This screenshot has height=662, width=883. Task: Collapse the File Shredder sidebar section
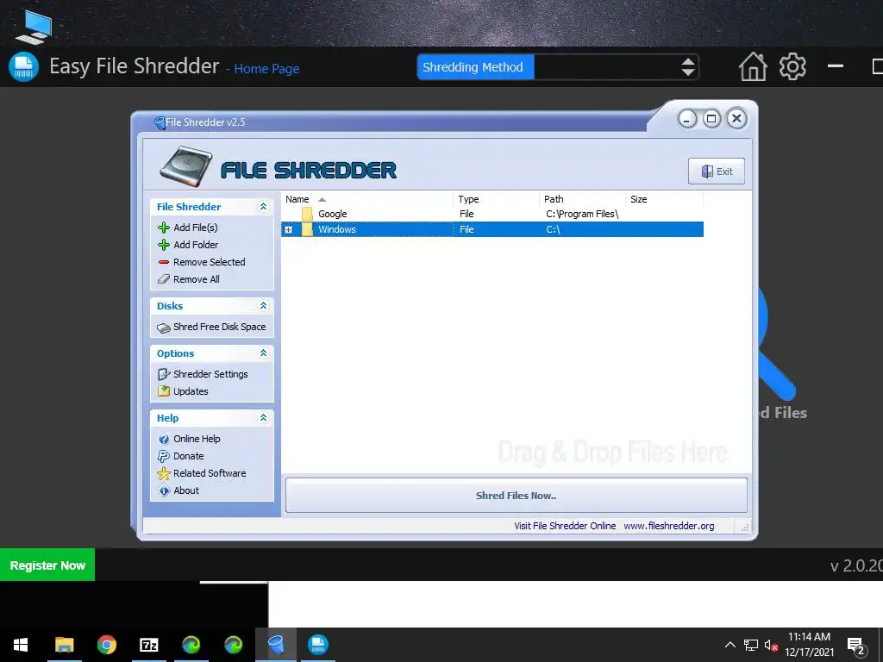[x=263, y=207]
